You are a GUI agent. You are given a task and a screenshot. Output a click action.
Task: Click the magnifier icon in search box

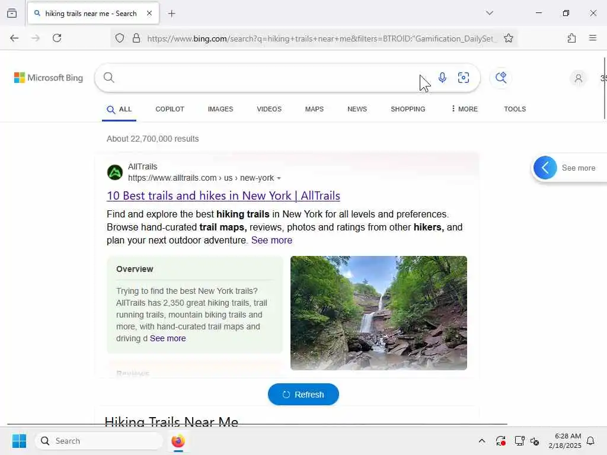point(109,78)
